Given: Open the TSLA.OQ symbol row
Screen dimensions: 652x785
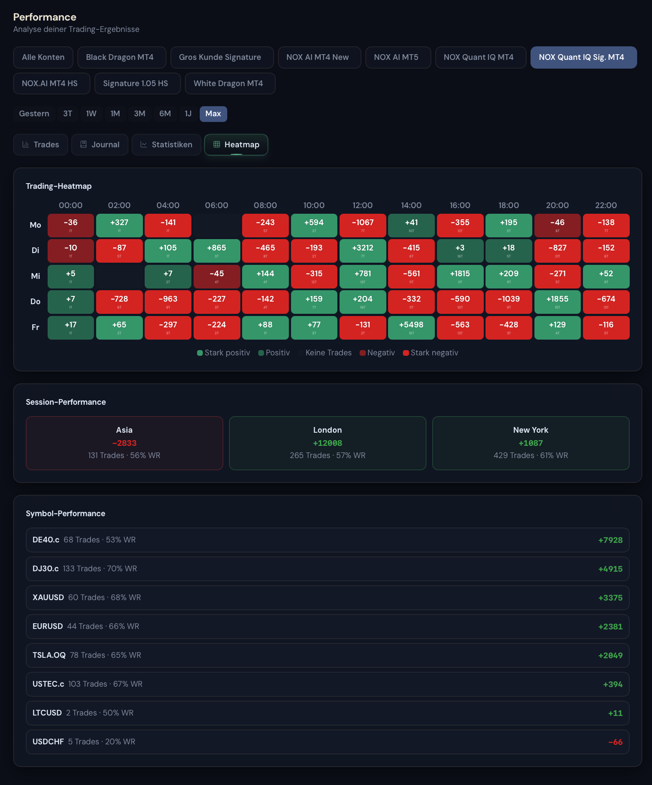Looking at the screenshot, I should point(328,655).
